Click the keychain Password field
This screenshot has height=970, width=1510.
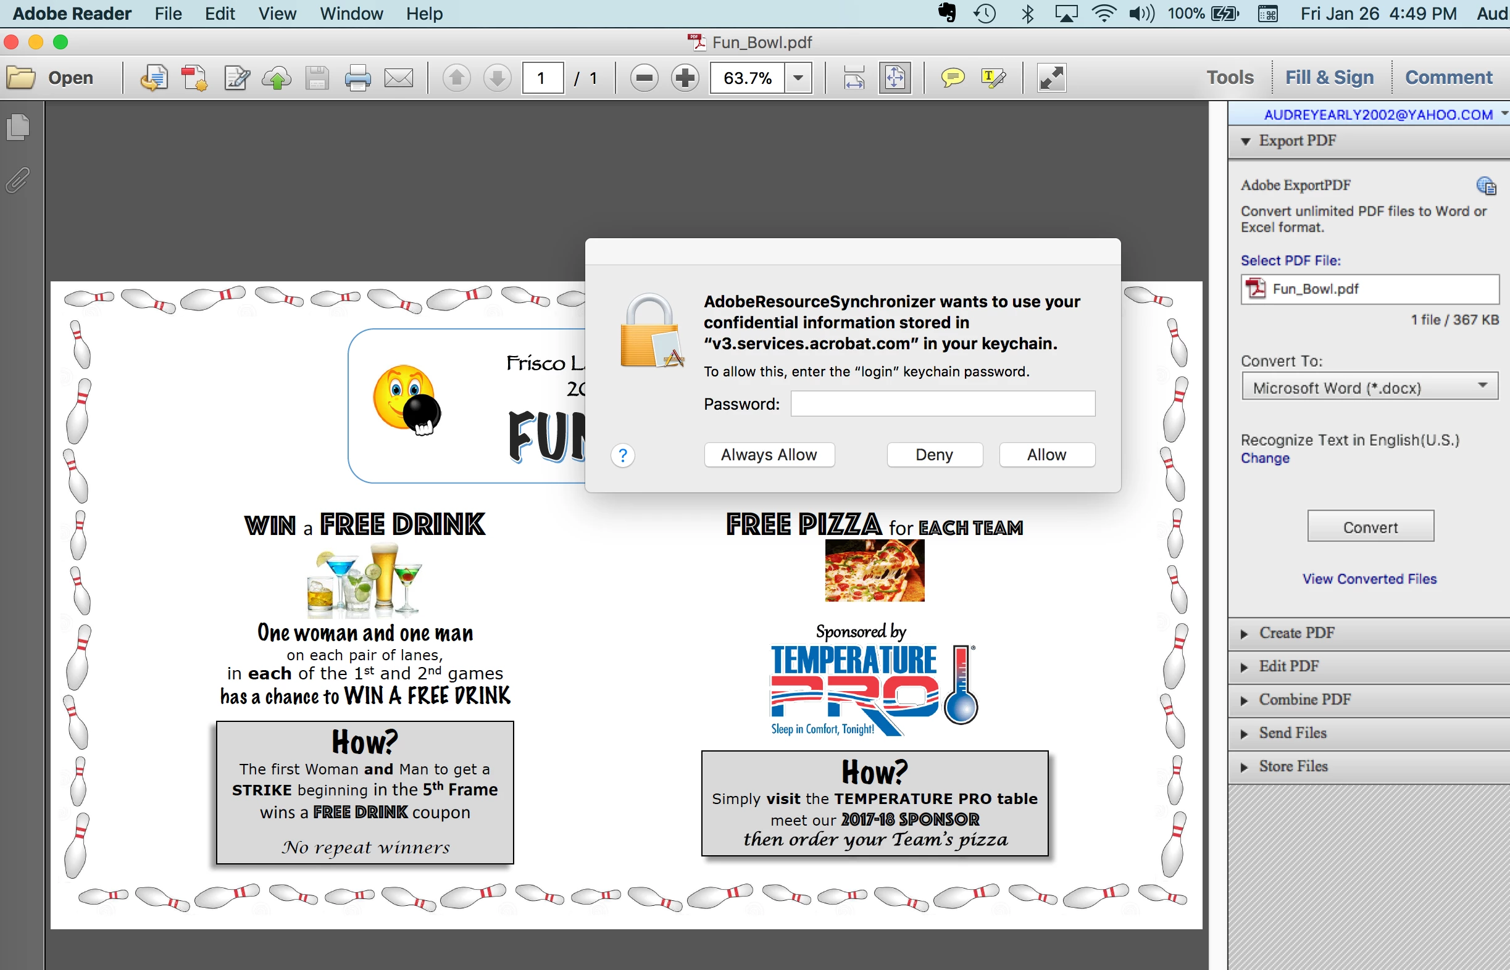[942, 404]
